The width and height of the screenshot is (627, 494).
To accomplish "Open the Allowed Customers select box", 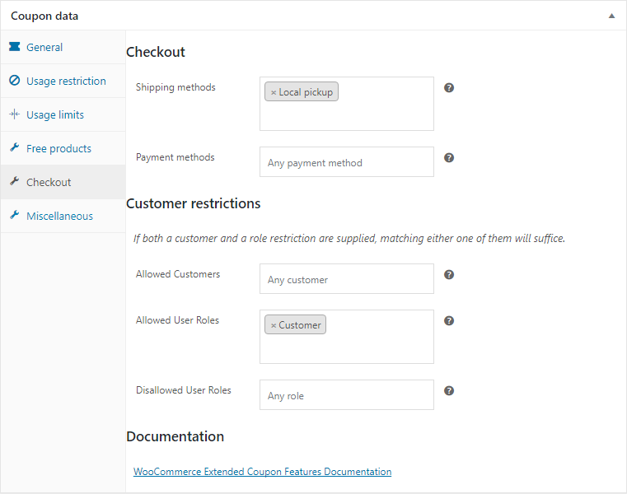I will pos(346,279).
